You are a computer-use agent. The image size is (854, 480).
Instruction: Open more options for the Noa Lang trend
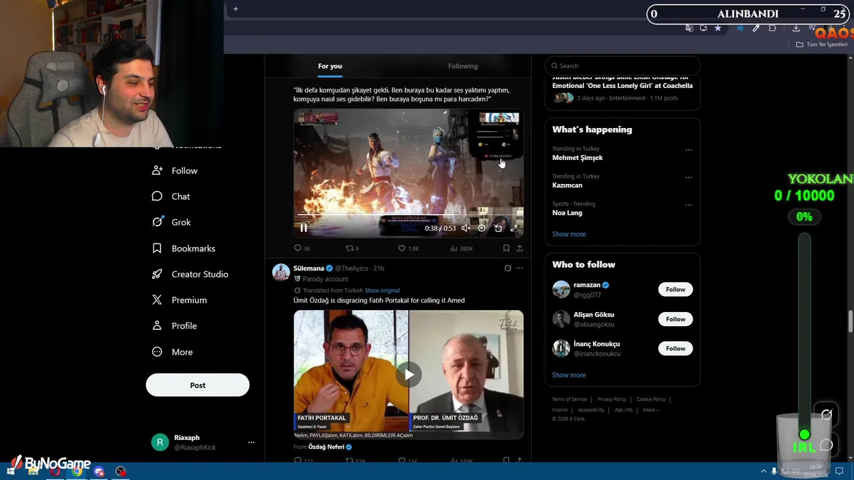(x=689, y=205)
